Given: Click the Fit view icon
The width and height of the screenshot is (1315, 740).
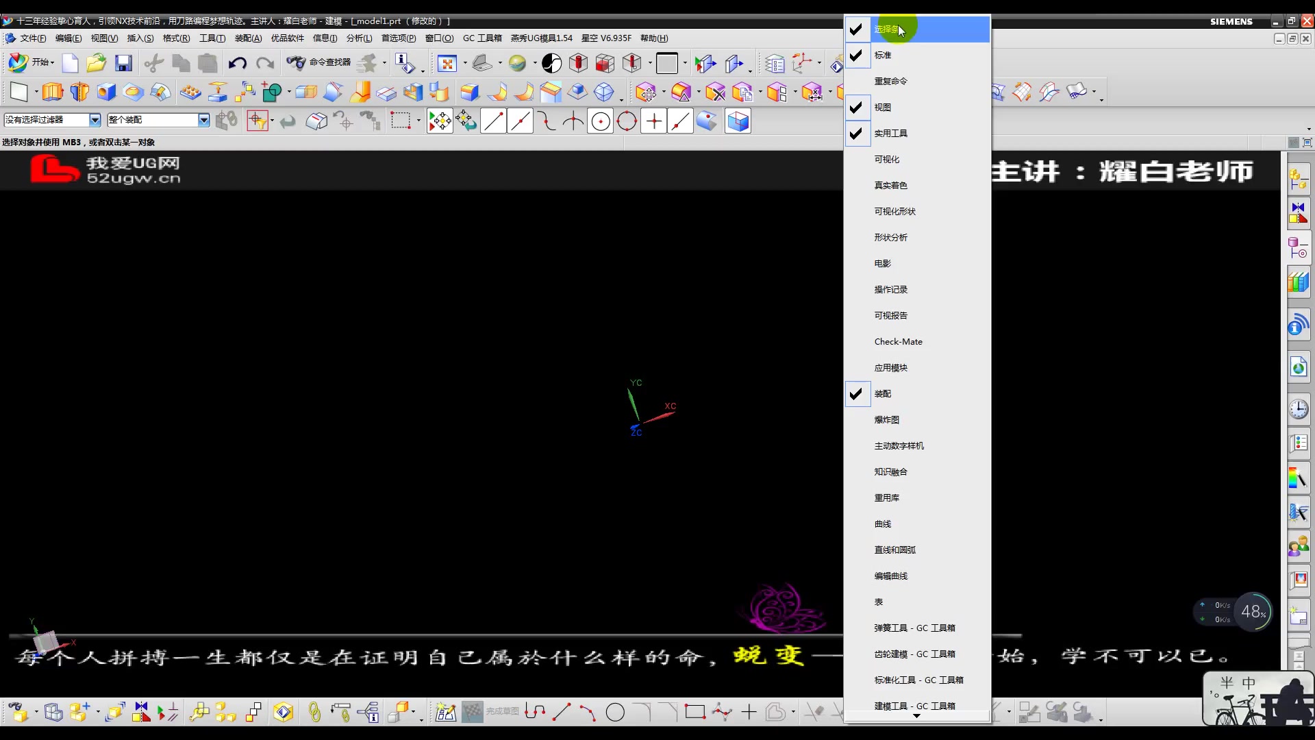Looking at the screenshot, I should point(447,64).
